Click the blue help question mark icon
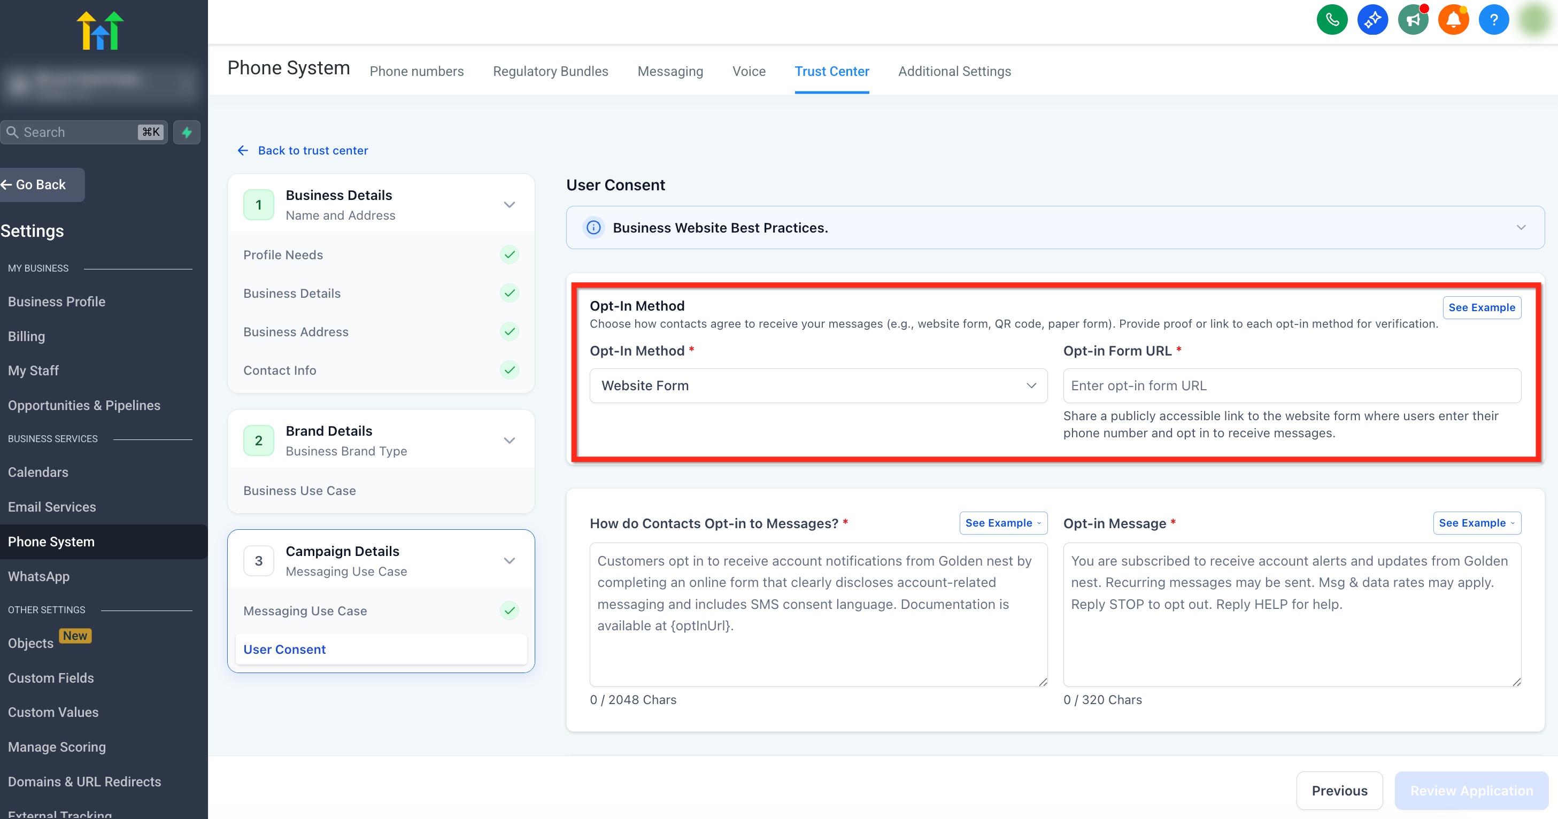The height and width of the screenshot is (819, 1558). (1493, 20)
